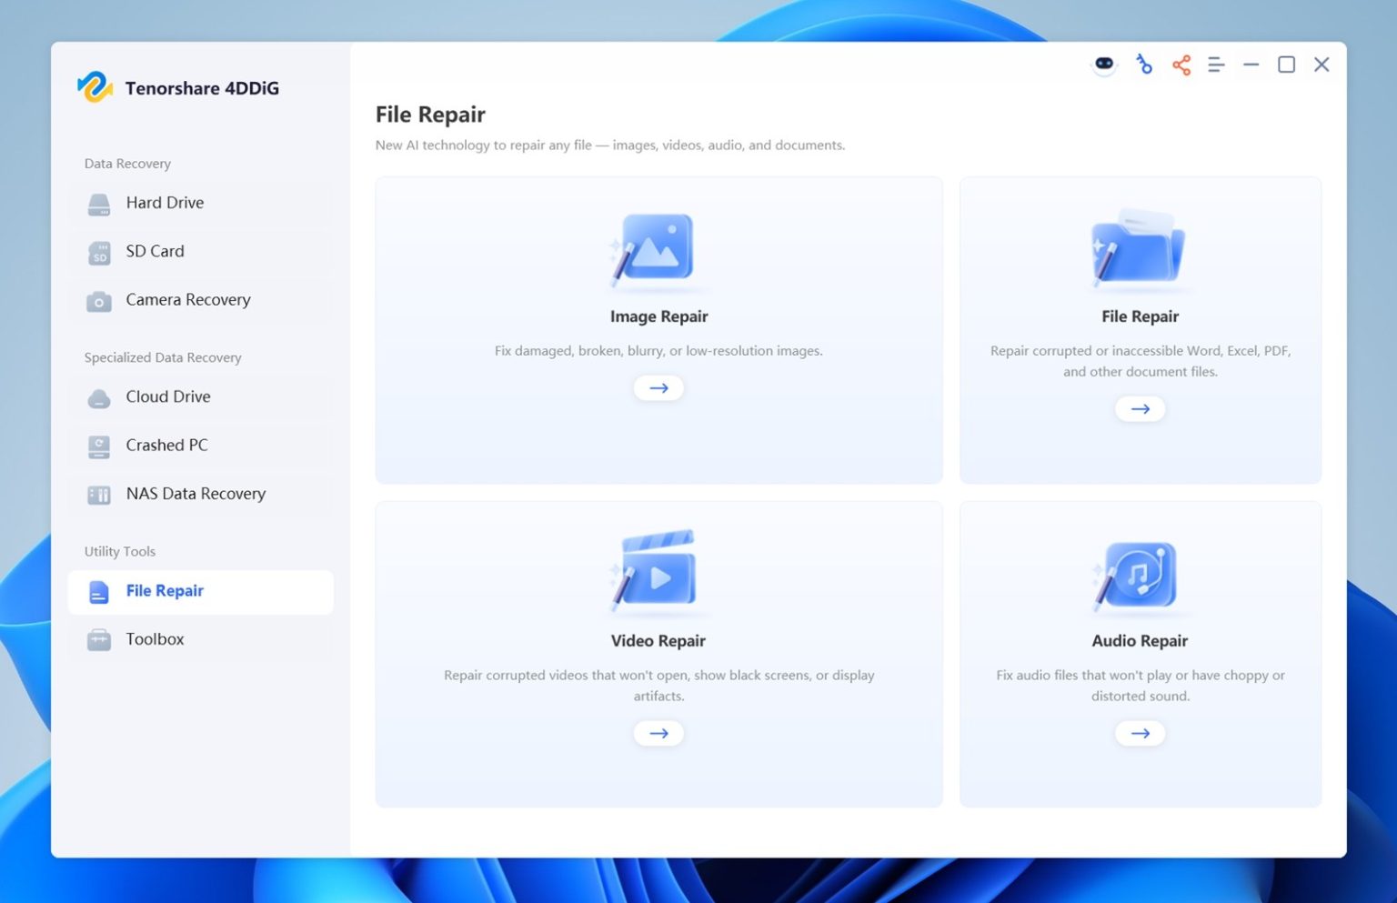This screenshot has height=903, width=1397.
Task: Switch to the Toolbox utility
Action: point(201,639)
